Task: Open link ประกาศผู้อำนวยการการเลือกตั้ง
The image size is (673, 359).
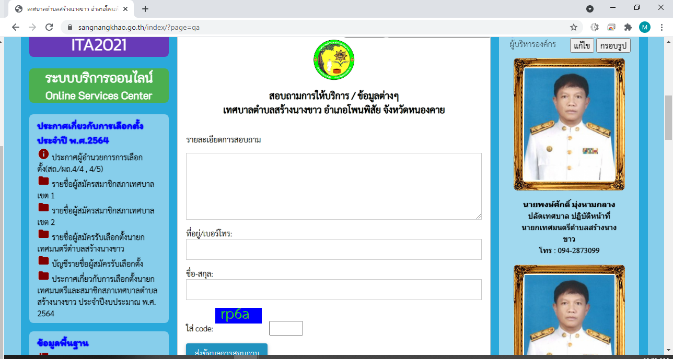Action: [x=90, y=163]
